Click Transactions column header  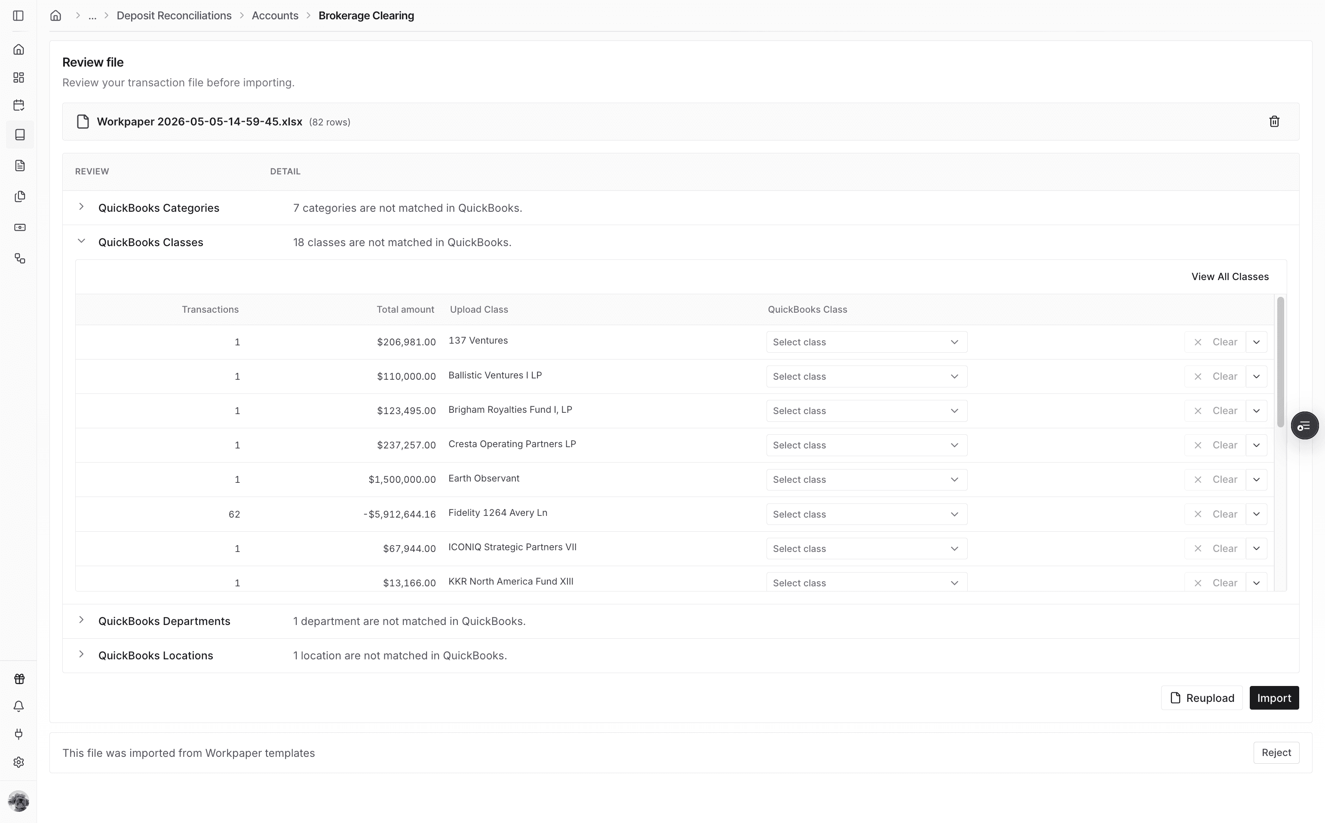pos(210,309)
